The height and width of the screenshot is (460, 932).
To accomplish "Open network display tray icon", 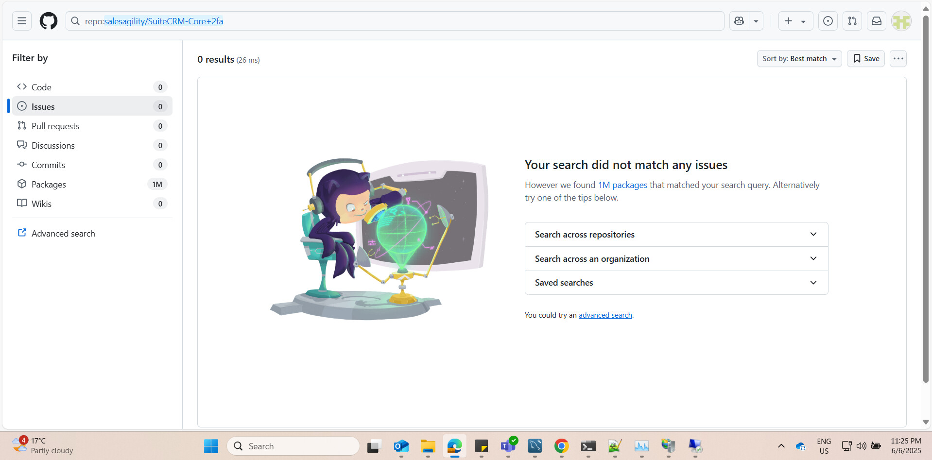I will pyautogui.click(x=846, y=446).
